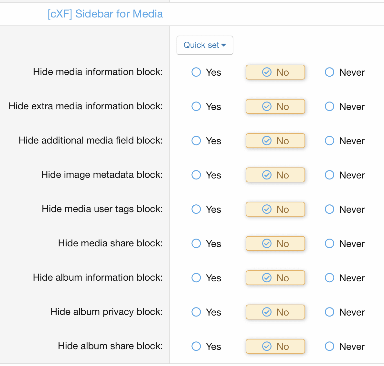Viewport: 384px width, 366px height.
Task: Set Hide album information block to Never
Action: click(x=329, y=278)
